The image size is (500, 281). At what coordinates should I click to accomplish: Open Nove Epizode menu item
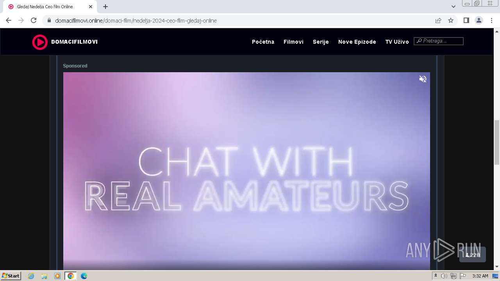[357, 42]
